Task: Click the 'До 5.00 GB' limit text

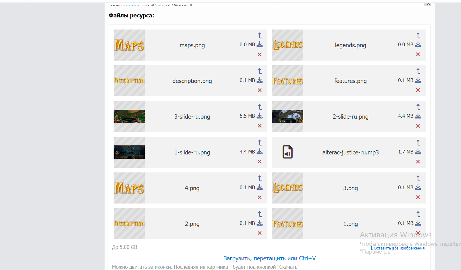Action: (125, 247)
